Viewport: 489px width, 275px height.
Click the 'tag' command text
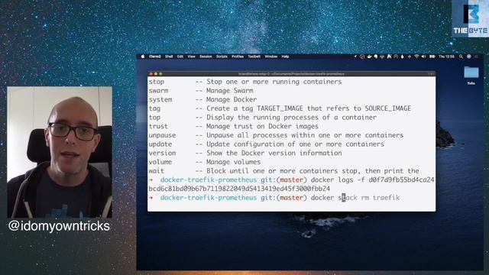(x=154, y=108)
